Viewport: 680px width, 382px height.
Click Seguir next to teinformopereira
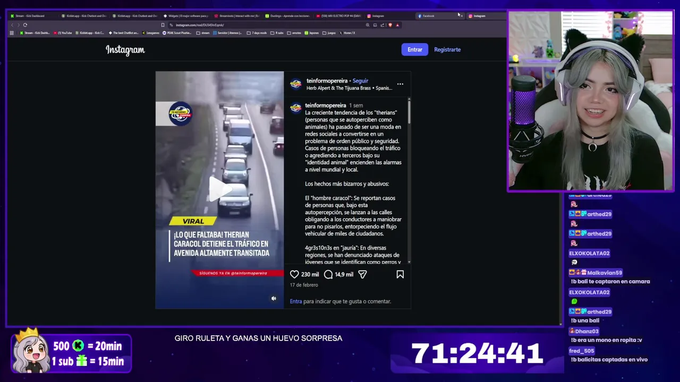(360, 81)
